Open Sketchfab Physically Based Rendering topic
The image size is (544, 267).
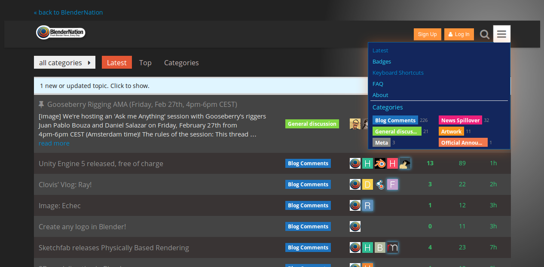point(114,248)
